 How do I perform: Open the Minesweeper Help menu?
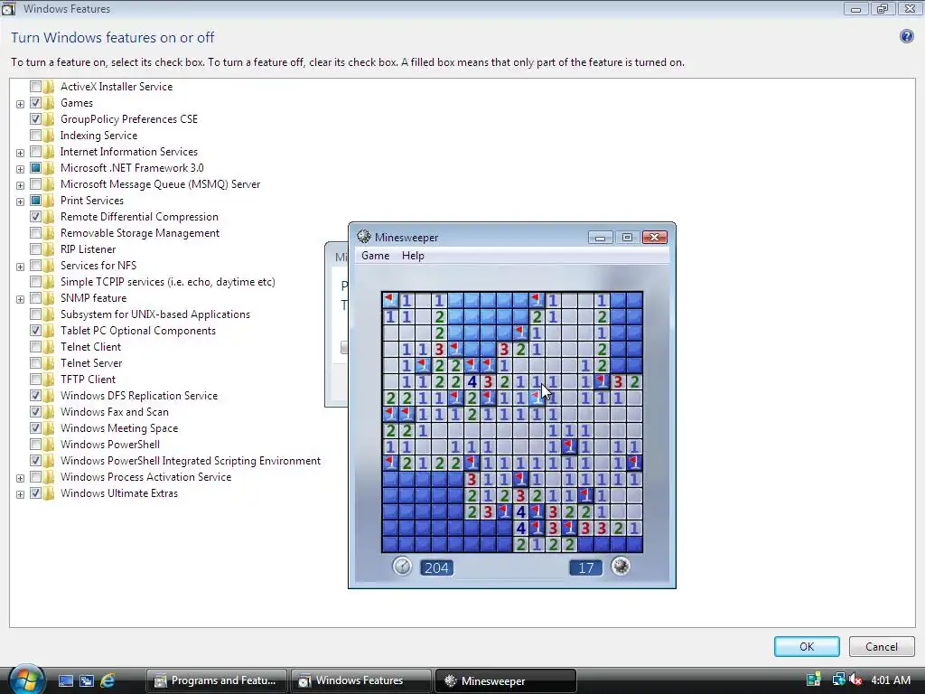413,256
